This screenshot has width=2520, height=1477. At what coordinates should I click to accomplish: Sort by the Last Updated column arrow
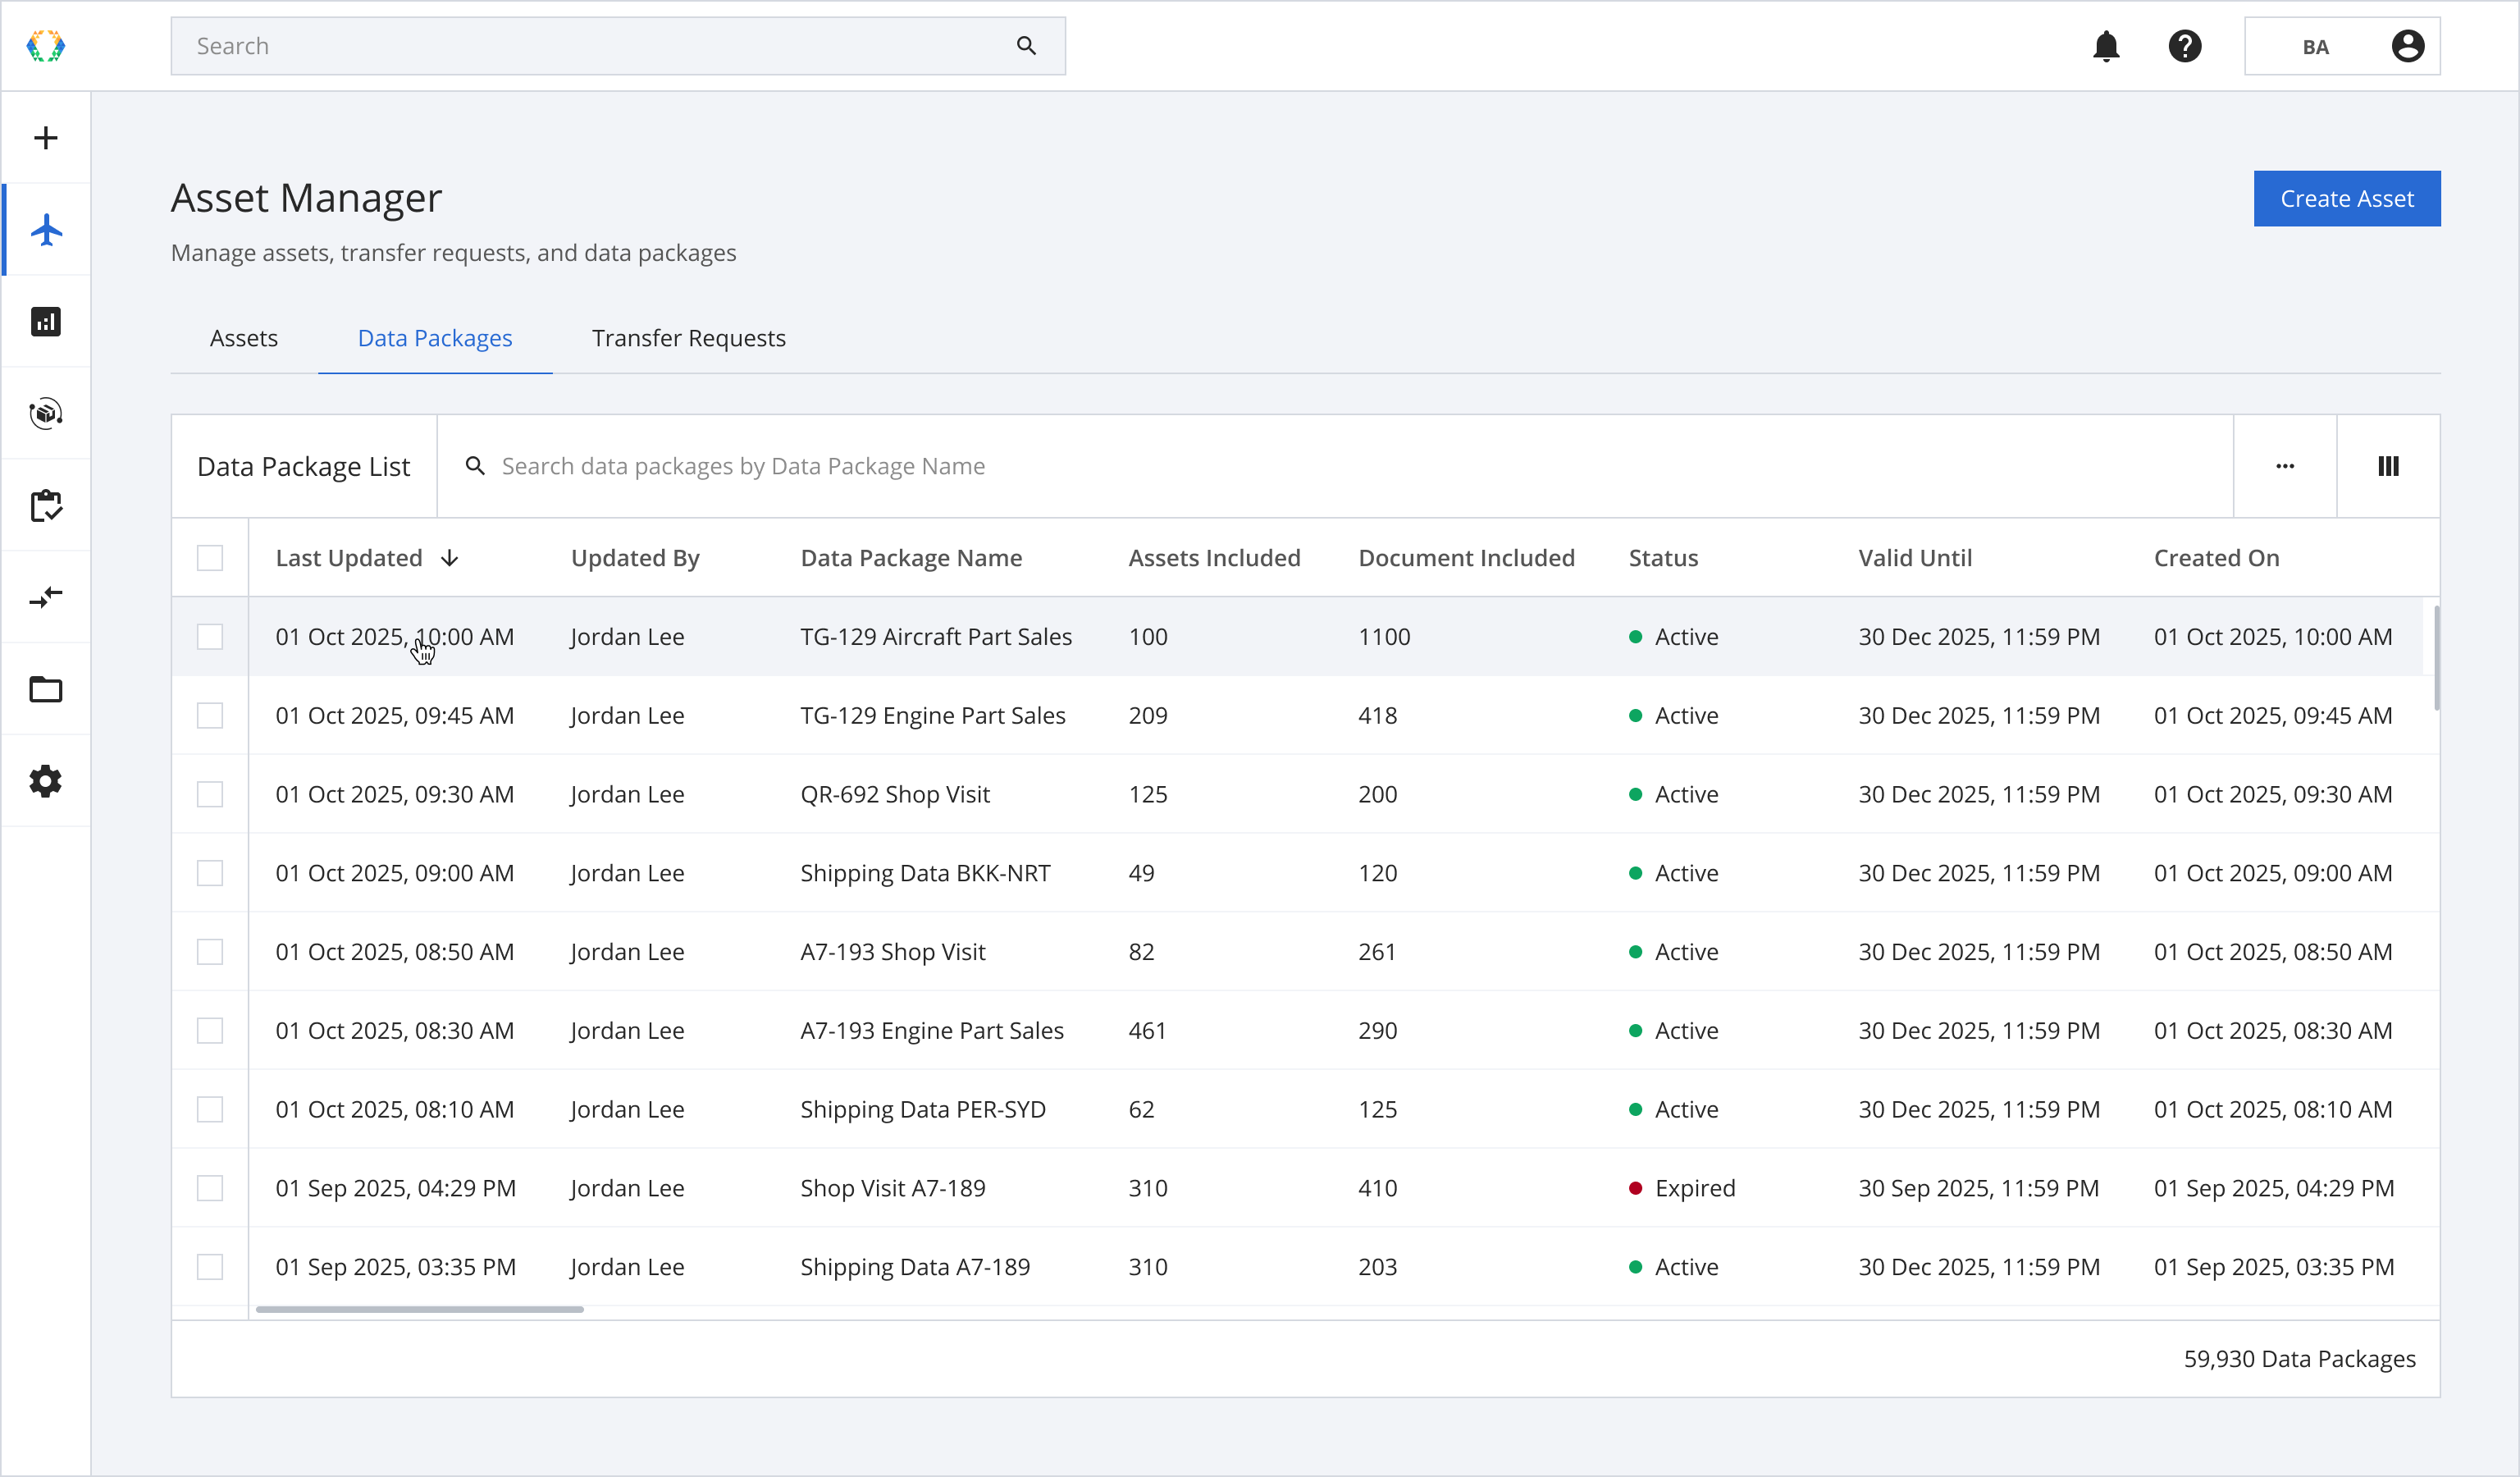point(450,558)
